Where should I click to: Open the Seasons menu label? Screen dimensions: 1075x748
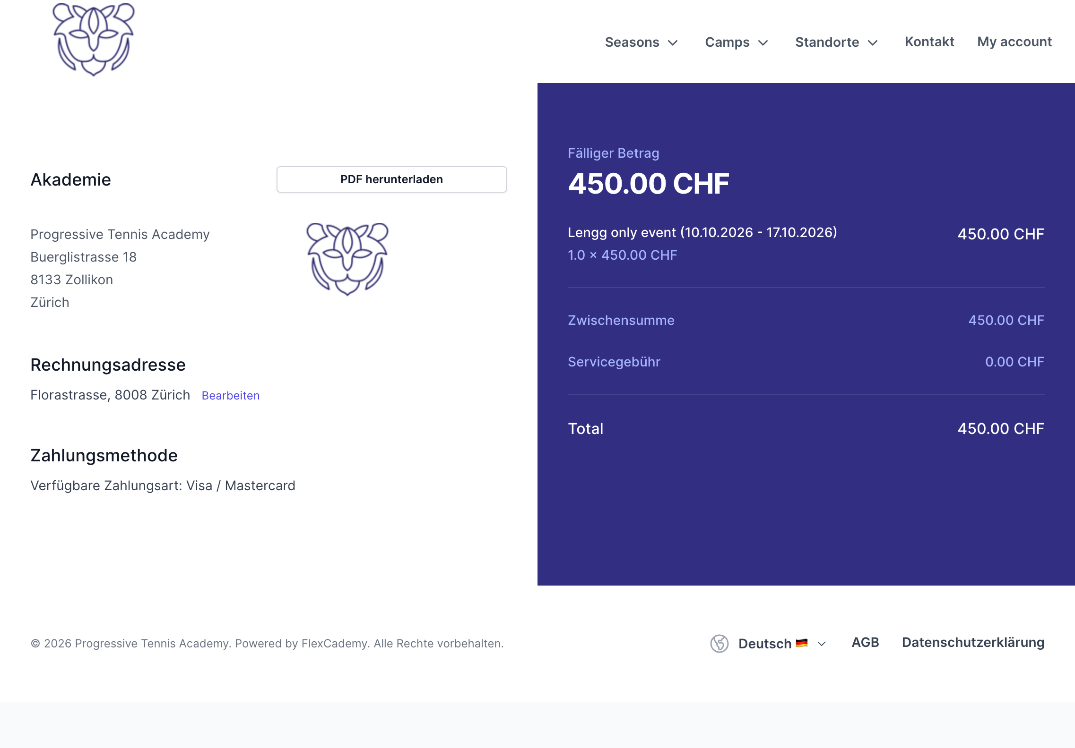tap(632, 42)
